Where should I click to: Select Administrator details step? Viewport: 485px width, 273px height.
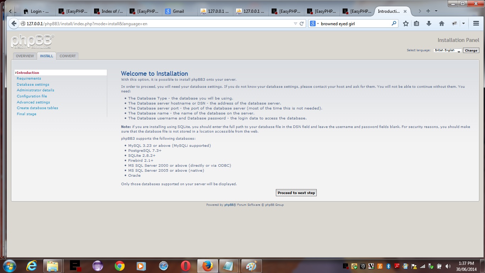[36, 90]
